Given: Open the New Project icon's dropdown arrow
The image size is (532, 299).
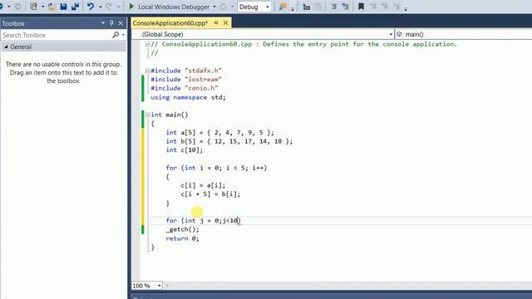Looking at the screenshot, I should tap(43, 7).
